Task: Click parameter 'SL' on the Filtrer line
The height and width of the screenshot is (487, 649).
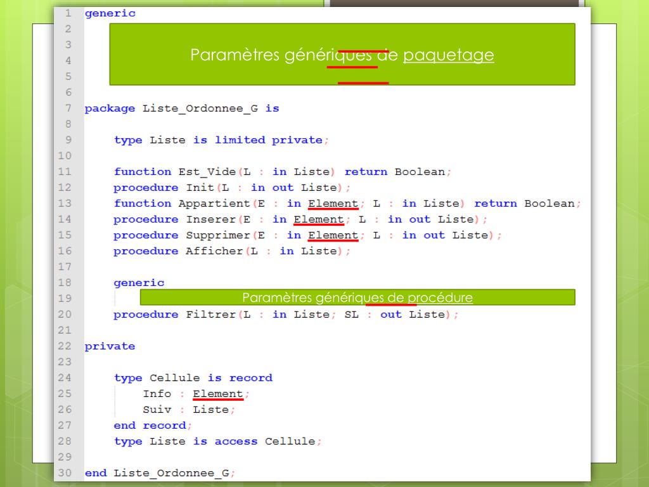Action: pos(351,315)
